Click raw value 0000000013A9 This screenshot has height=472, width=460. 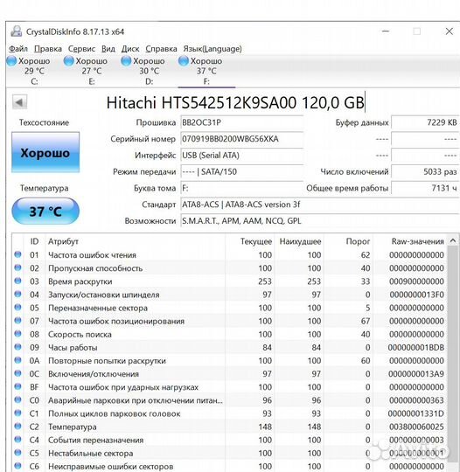tap(416, 374)
